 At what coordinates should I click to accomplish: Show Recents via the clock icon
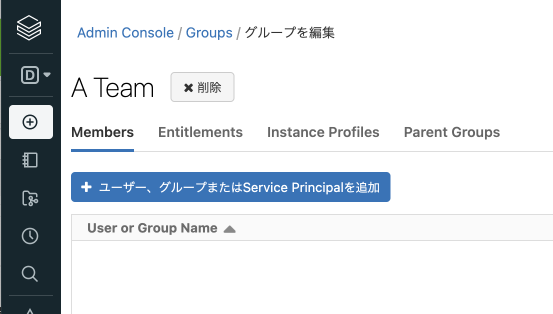click(x=30, y=236)
